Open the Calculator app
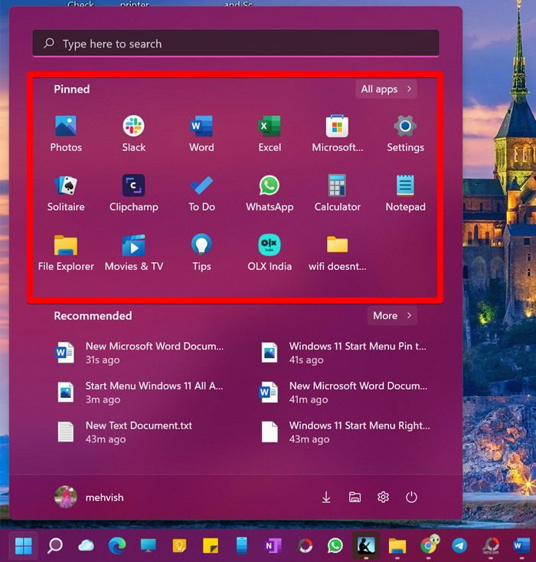This screenshot has width=536, height=562. (337, 193)
